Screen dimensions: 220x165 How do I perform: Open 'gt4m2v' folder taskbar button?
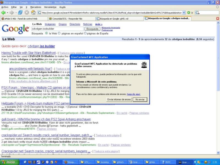pyautogui.click(x=119, y=162)
